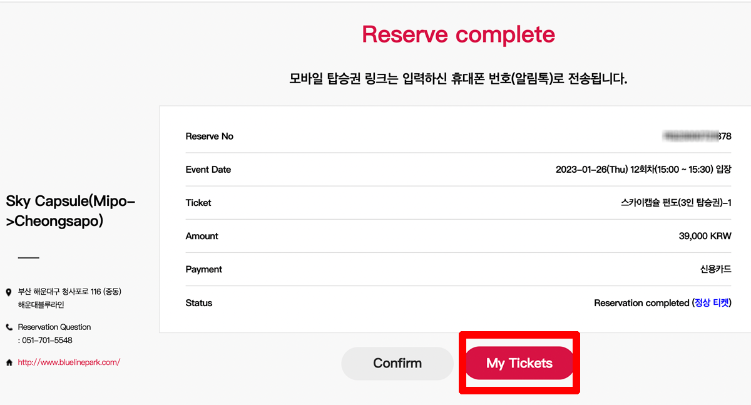Click the Event Date row label
The height and width of the screenshot is (405, 751).
pyautogui.click(x=208, y=170)
